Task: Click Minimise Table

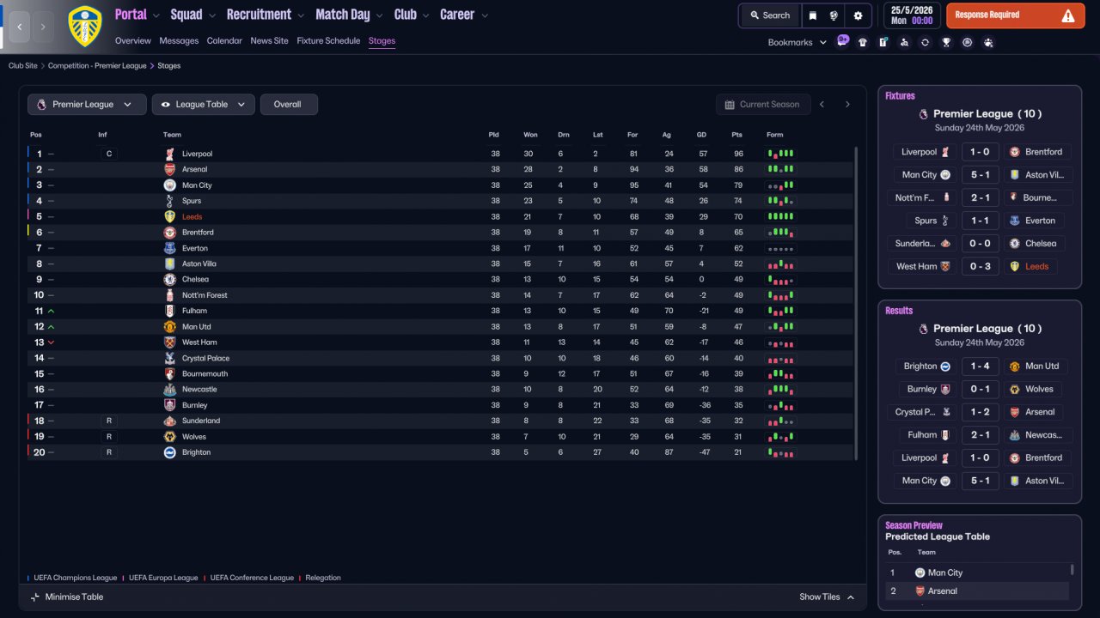Action: click(66, 597)
